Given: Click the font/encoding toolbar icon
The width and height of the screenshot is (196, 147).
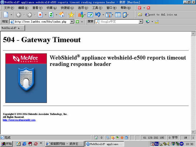Looking at the screenshot, I should point(81,15).
